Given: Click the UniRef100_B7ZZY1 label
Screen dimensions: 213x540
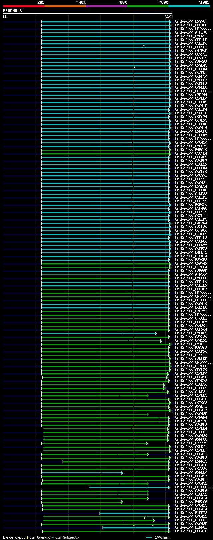Looking at the screenshot, I should point(191,443).
